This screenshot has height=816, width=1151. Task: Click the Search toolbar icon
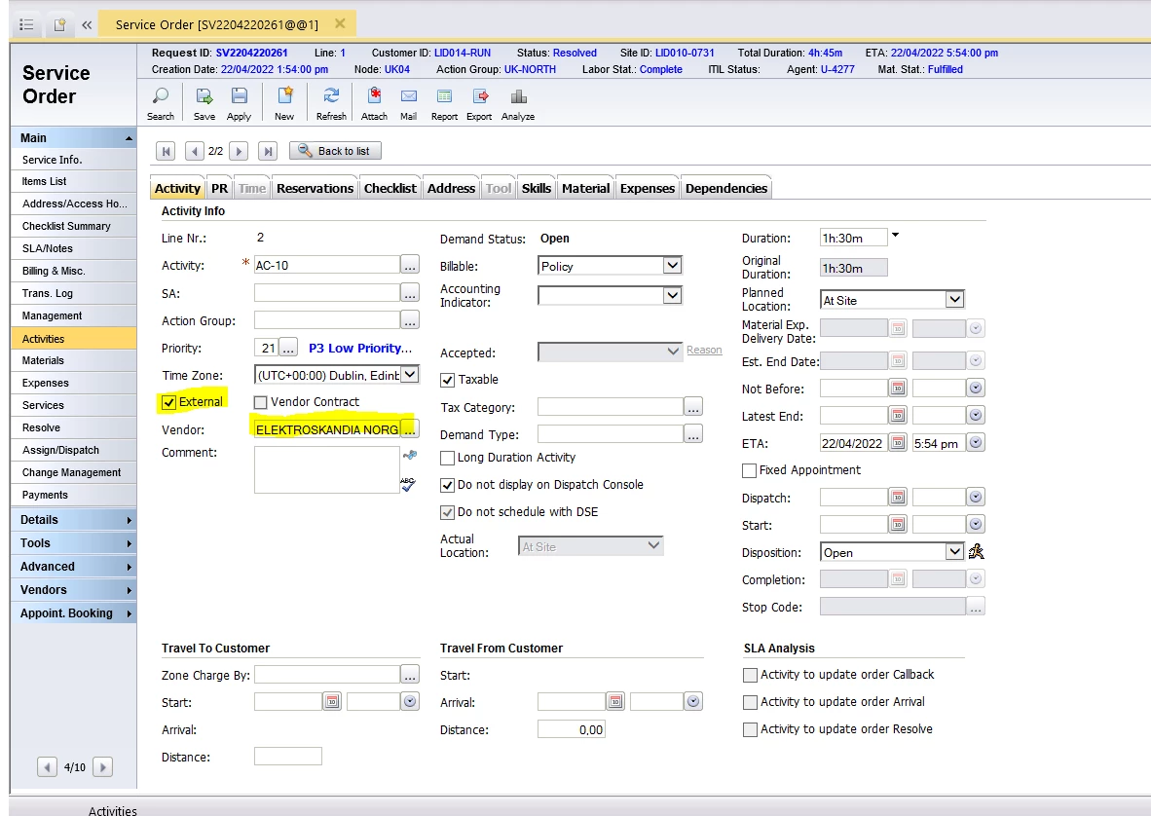[161, 97]
